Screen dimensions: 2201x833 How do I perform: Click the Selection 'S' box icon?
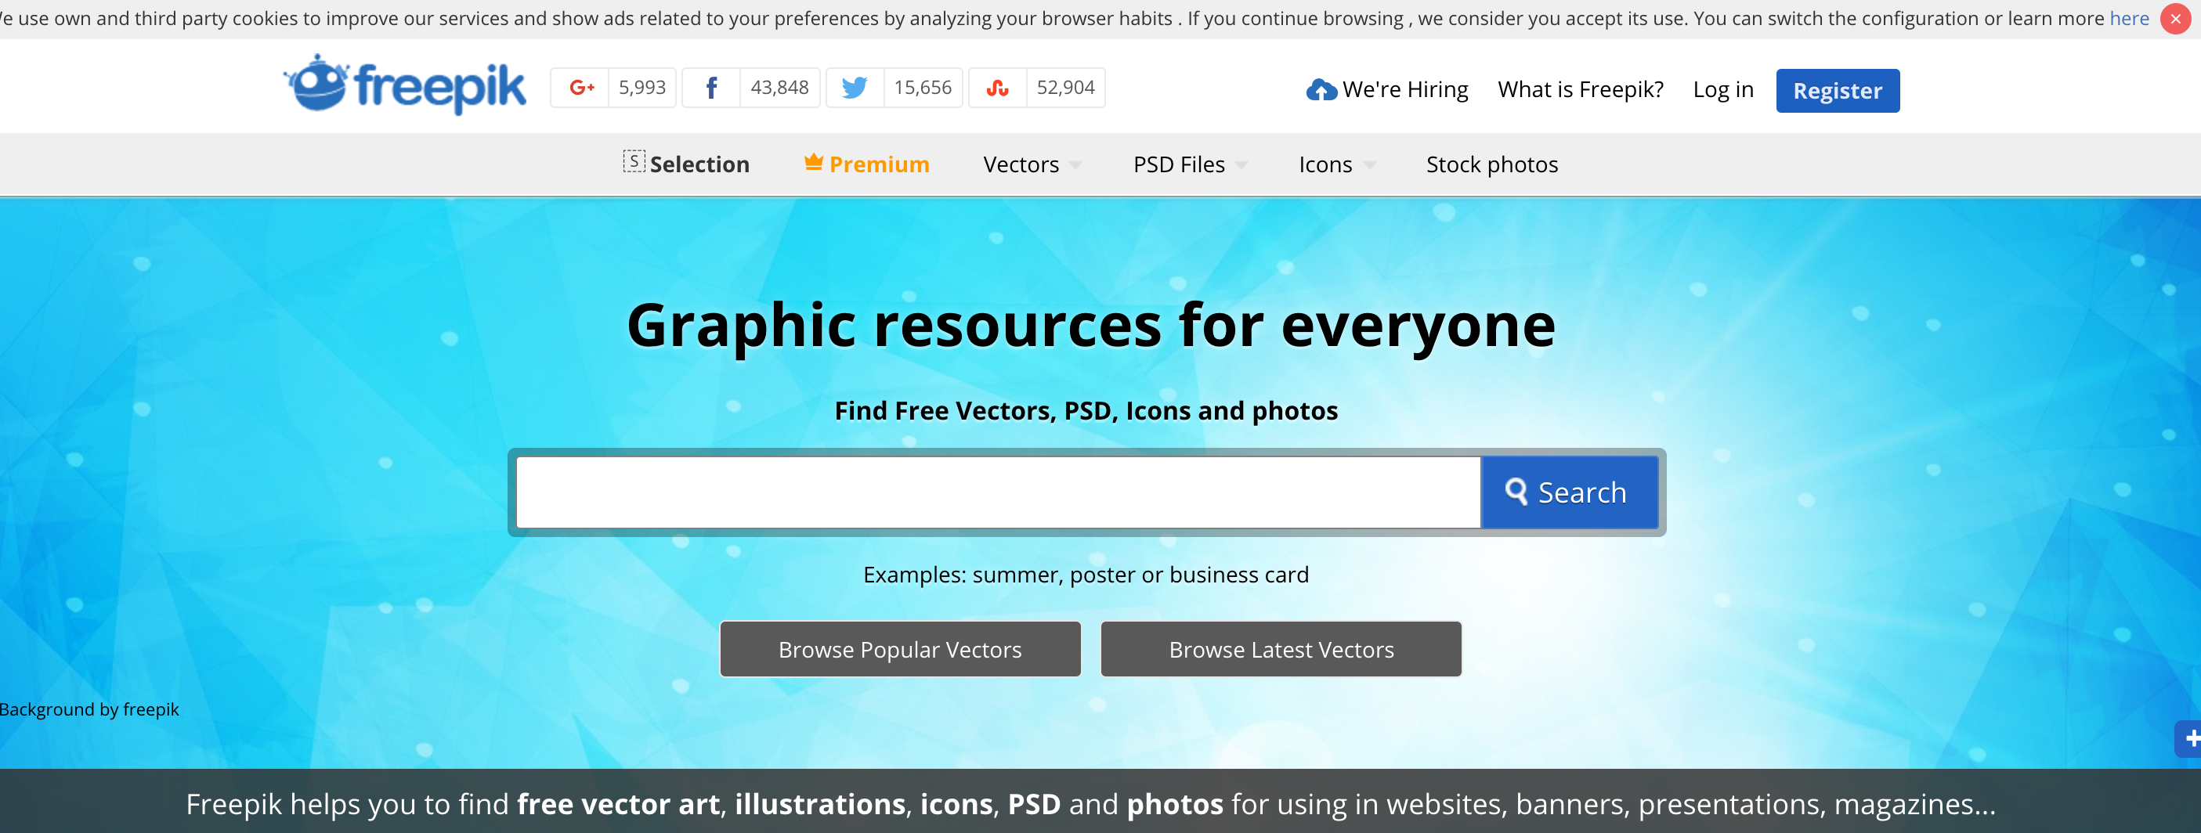point(633,161)
